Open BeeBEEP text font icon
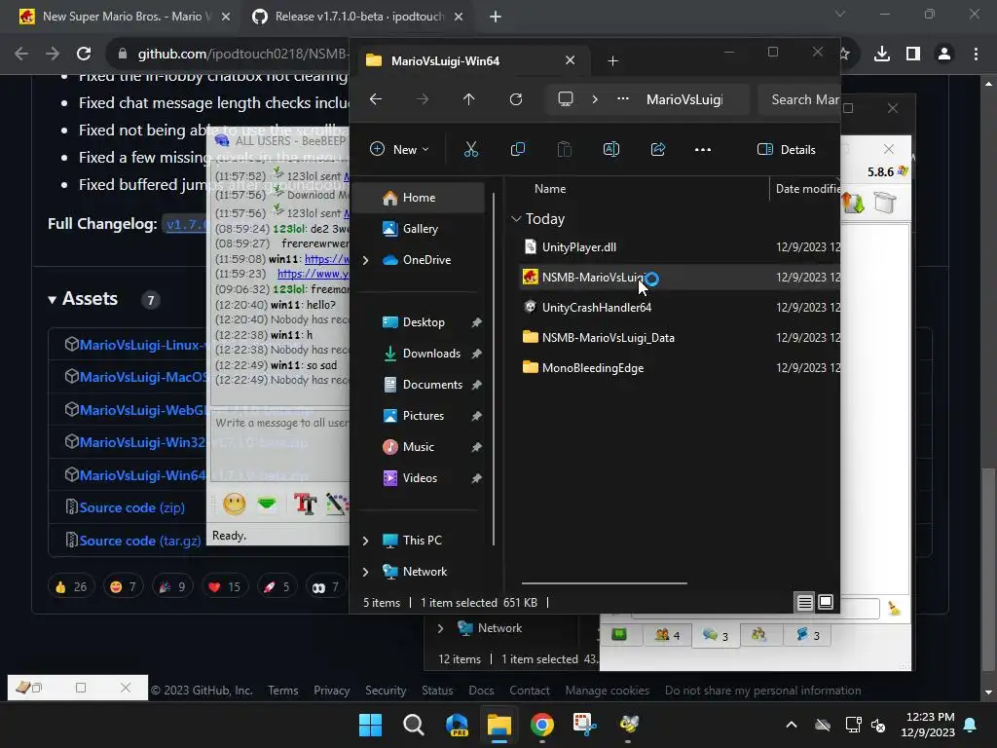 [305, 504]
